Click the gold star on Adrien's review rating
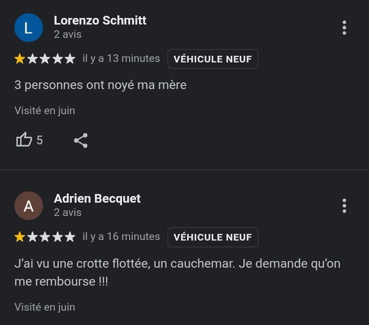The width and height of the screenshot is (369, 325). point(20,237)
